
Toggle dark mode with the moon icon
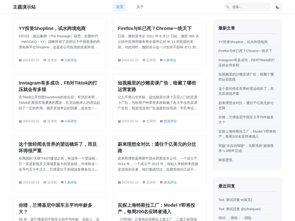pyautogui.click(x=278, y=7)
